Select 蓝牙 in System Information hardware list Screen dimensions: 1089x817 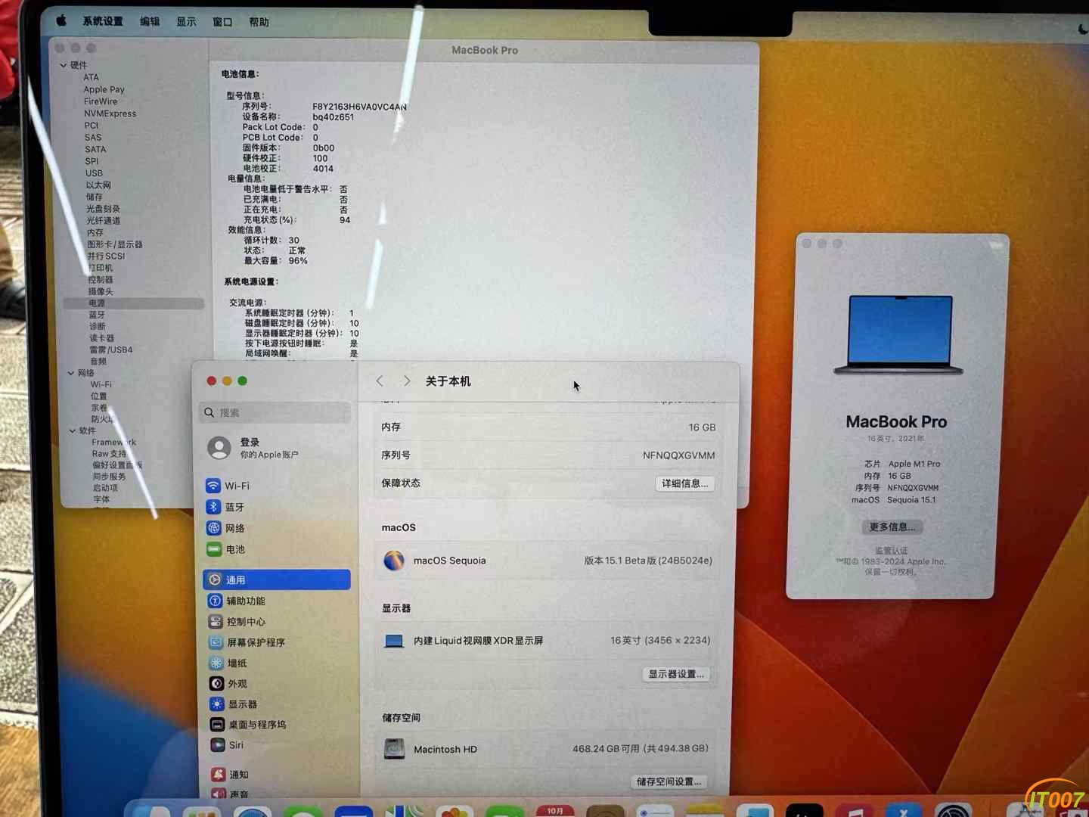pos(97,315)
